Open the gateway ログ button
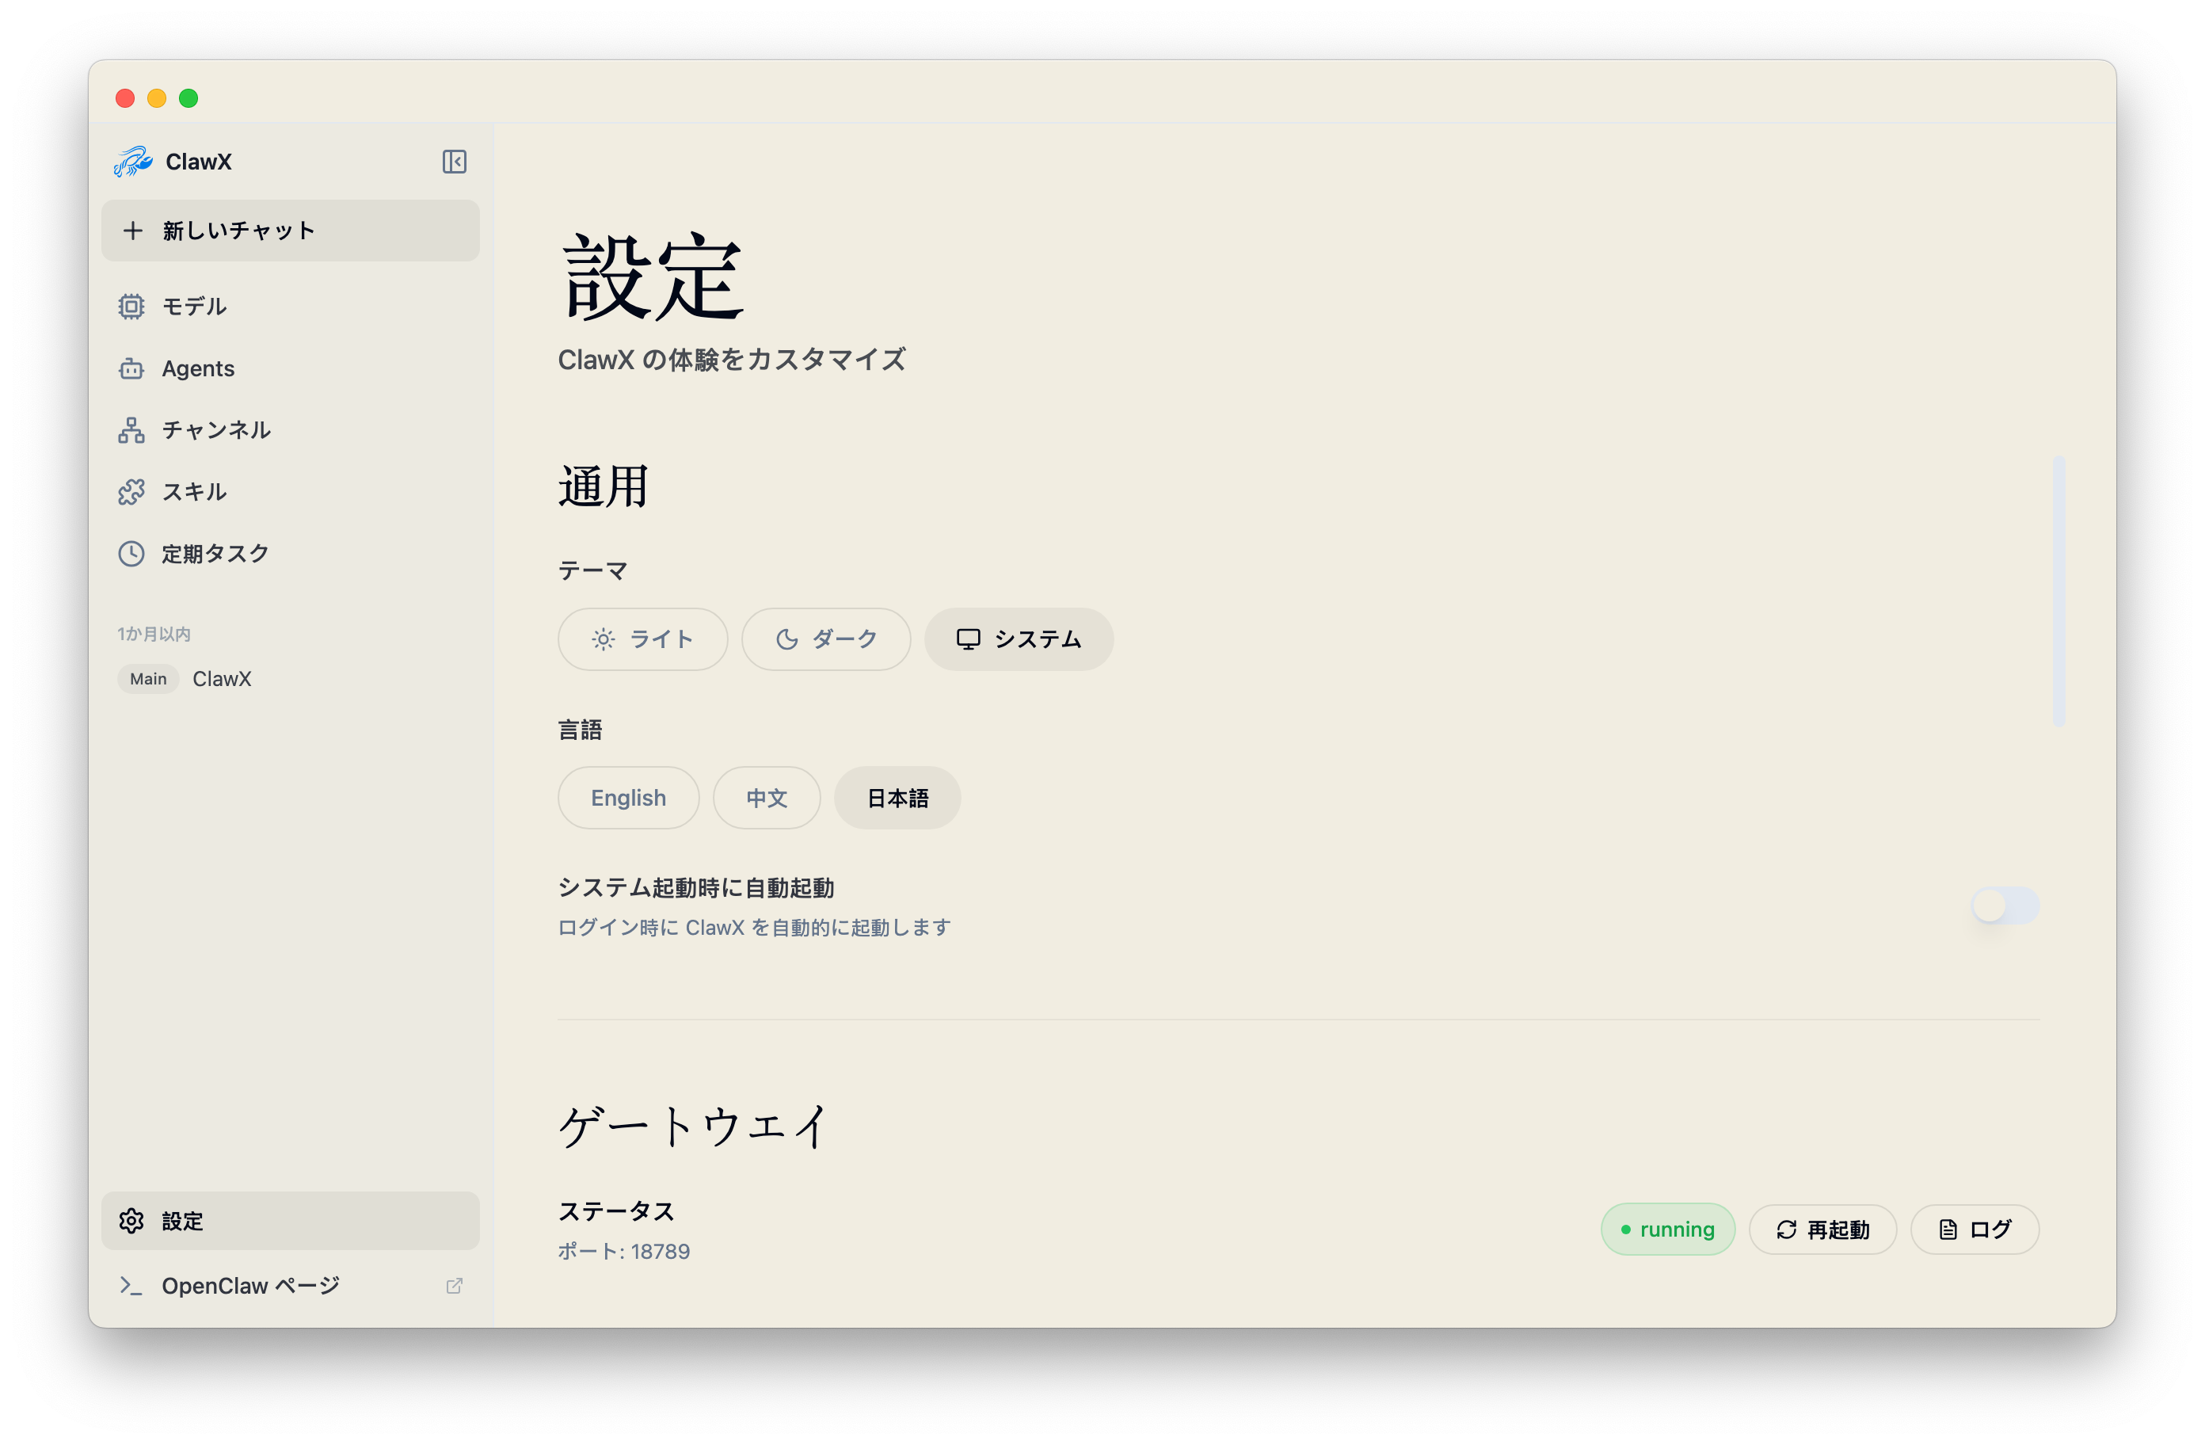 1975,1229
